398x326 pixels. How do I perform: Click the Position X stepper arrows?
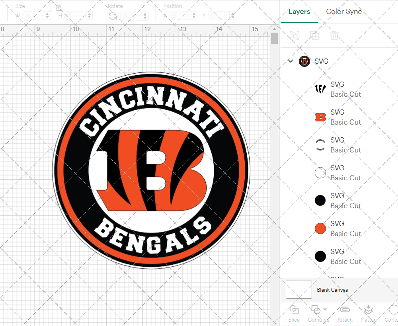tap(194, 16)
